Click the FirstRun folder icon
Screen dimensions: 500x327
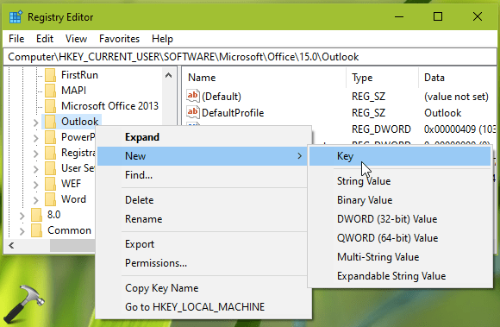point(50,75)
